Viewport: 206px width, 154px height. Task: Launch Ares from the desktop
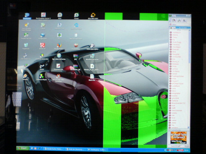point(60,15)
